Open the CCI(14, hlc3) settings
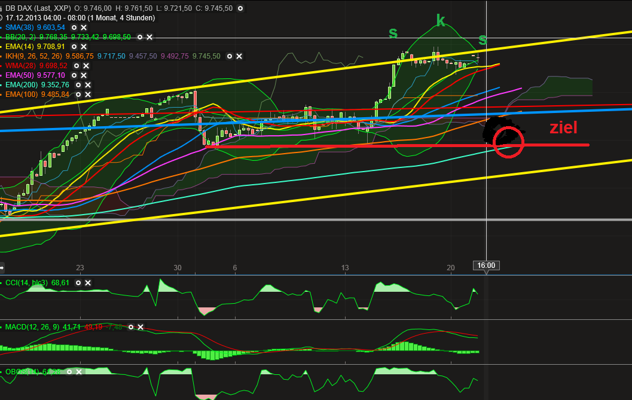Screen dimensions: 632x400 [78, 283]
